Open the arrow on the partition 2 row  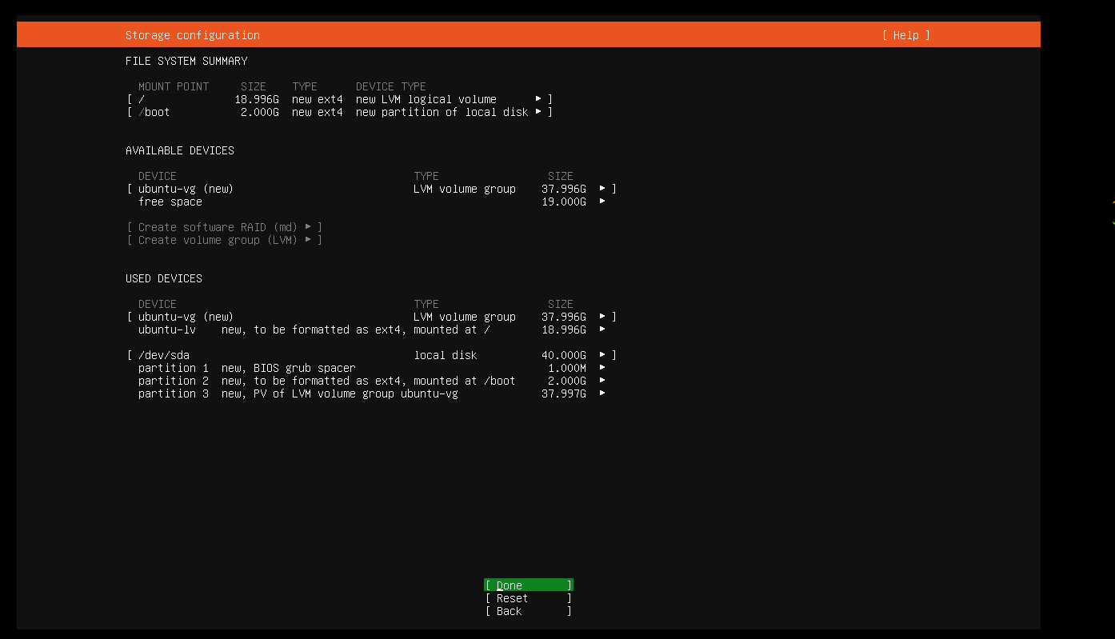click(602, 381)
